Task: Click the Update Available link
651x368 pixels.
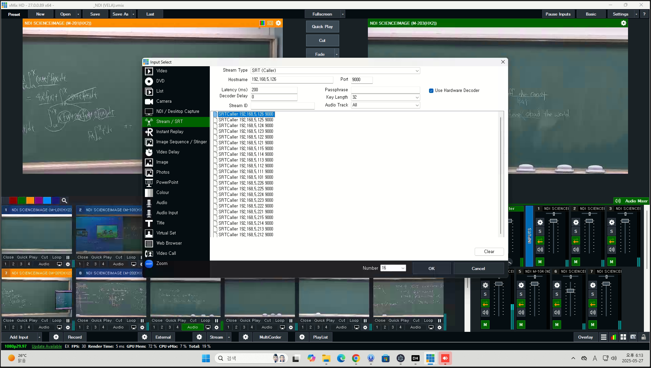Action: click(x=47, y=346)
